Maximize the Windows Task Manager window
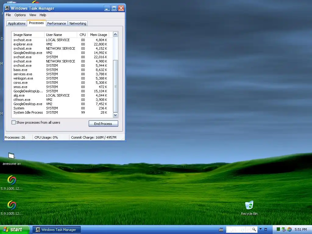 [x=114, y=8]
